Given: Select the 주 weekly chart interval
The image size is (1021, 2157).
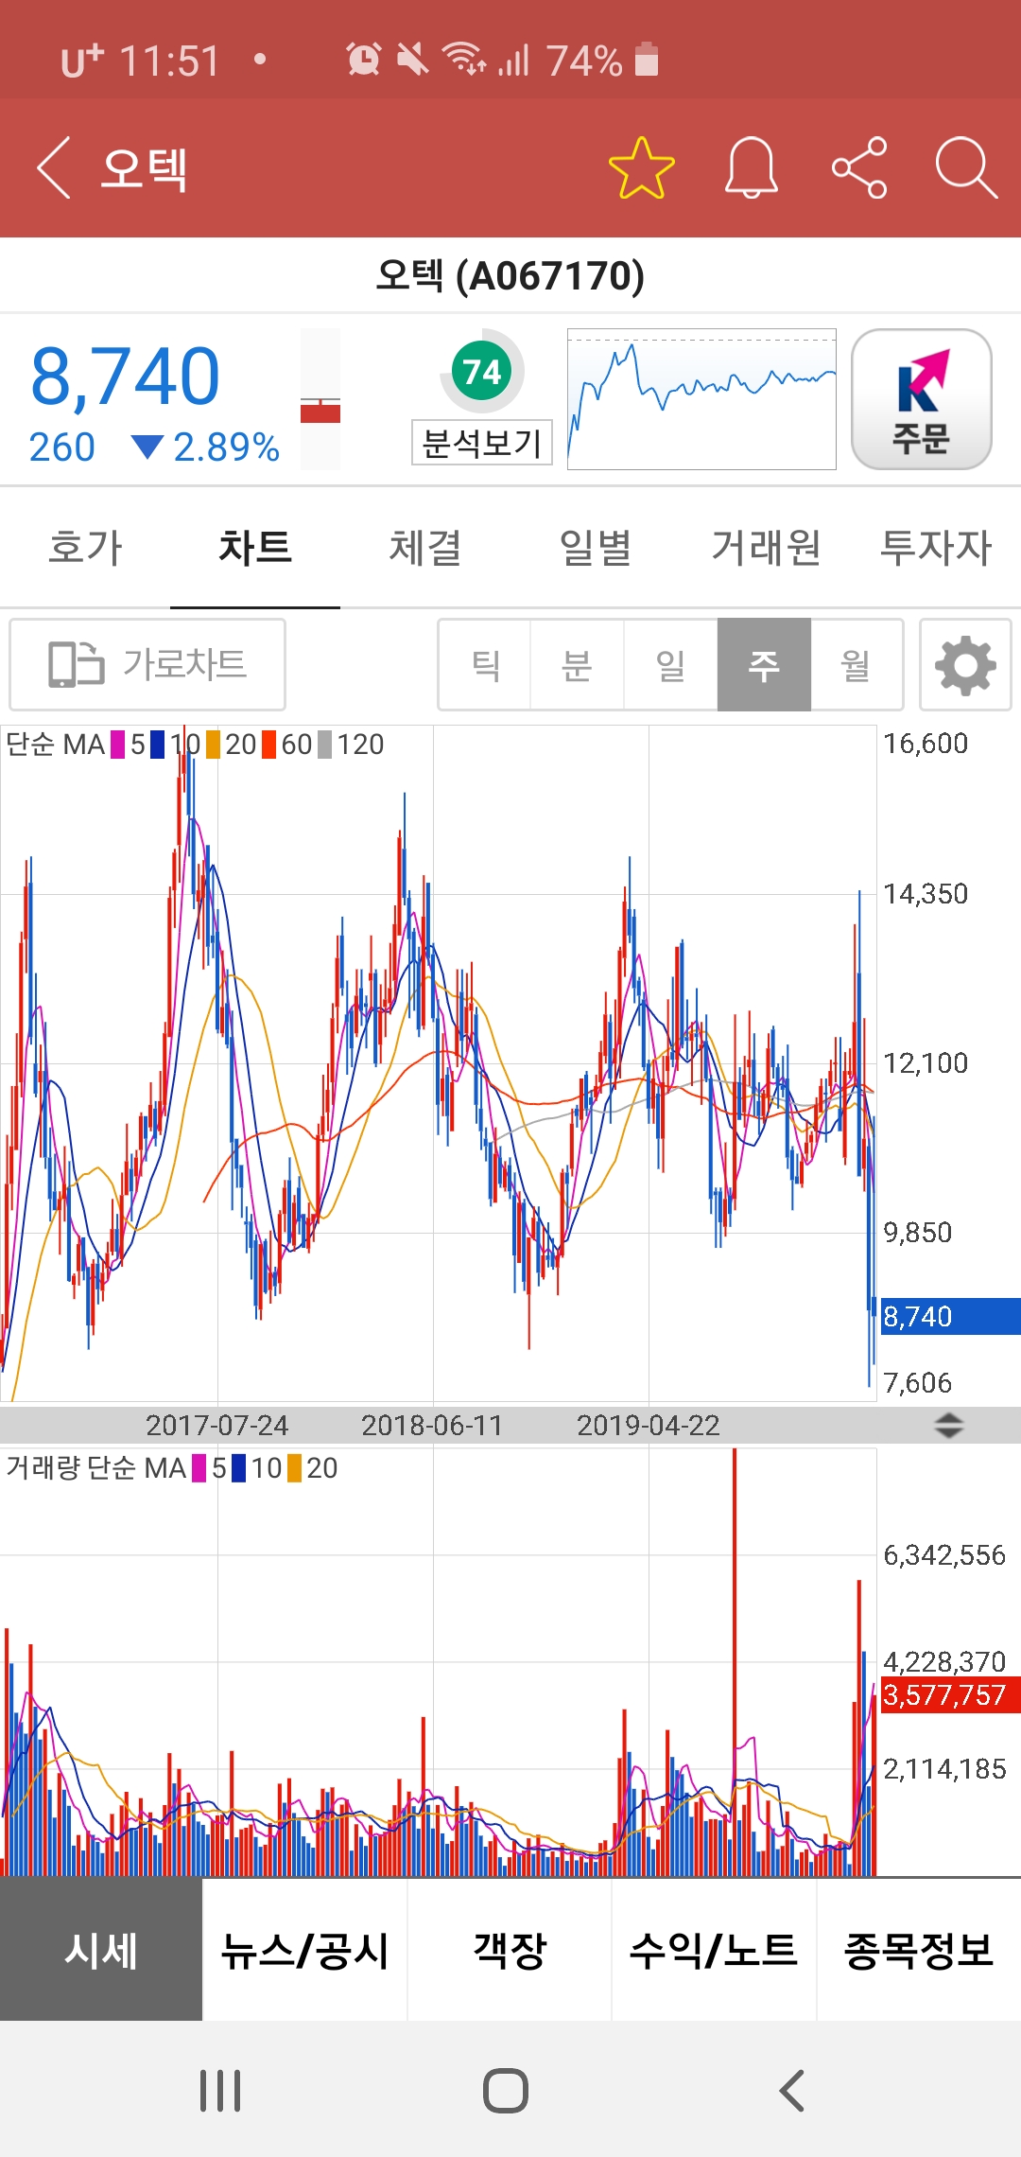Looking at the screenshot, I should 764,664.
